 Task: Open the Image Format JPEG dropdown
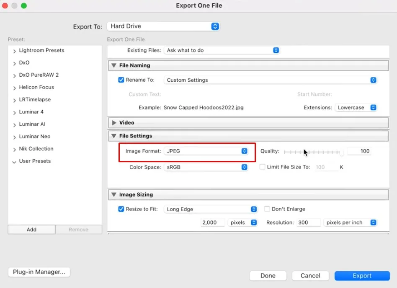point(206,151)
